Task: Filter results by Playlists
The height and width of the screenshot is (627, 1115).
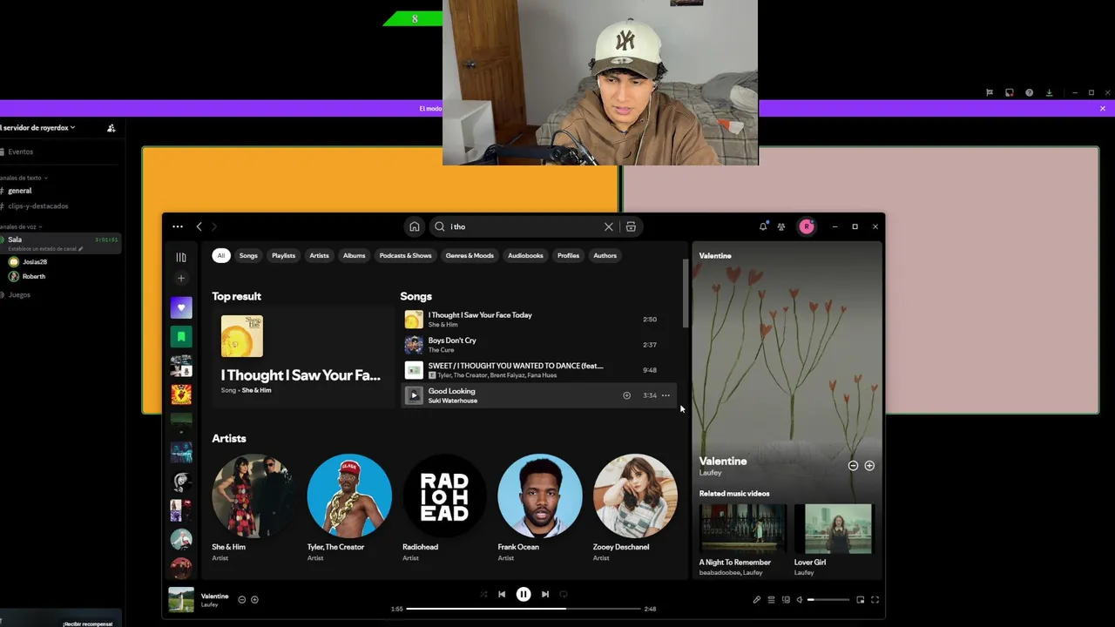Action: pyautogui.click(x=283, y=256)
